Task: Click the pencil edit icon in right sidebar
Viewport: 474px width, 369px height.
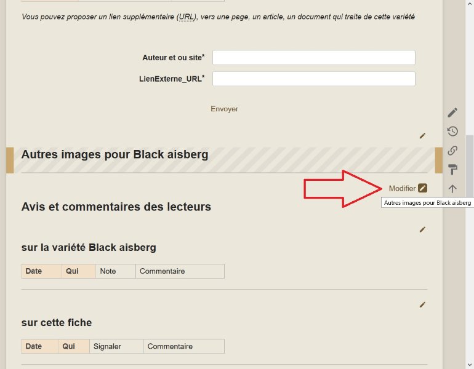Action: coord(452,113)
